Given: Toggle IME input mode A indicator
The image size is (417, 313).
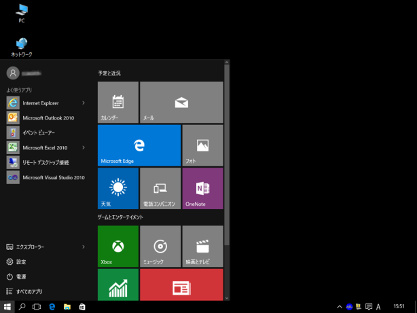Looking at the screenshot, I should (x=378, y=307).
